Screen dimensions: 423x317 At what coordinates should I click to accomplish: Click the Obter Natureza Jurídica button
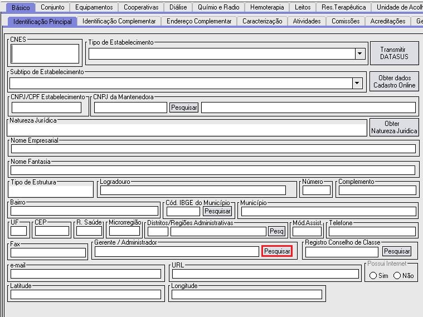[394, 128]
